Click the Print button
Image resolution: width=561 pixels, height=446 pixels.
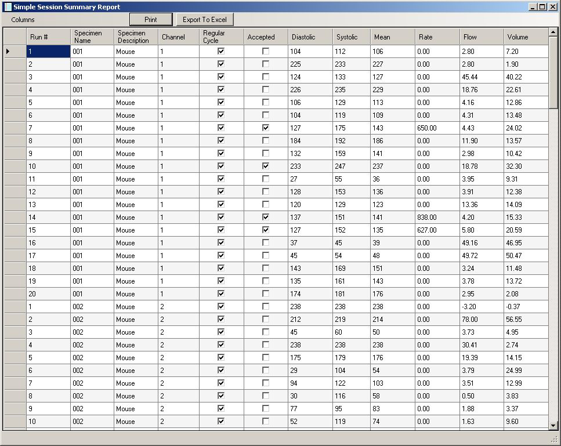tap(151, 20)
